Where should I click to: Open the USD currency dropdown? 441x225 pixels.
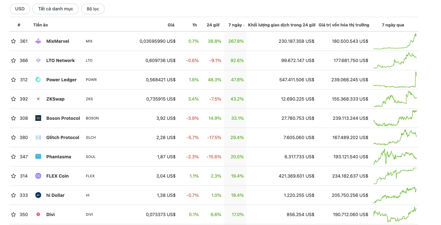[x=20, y=9]
